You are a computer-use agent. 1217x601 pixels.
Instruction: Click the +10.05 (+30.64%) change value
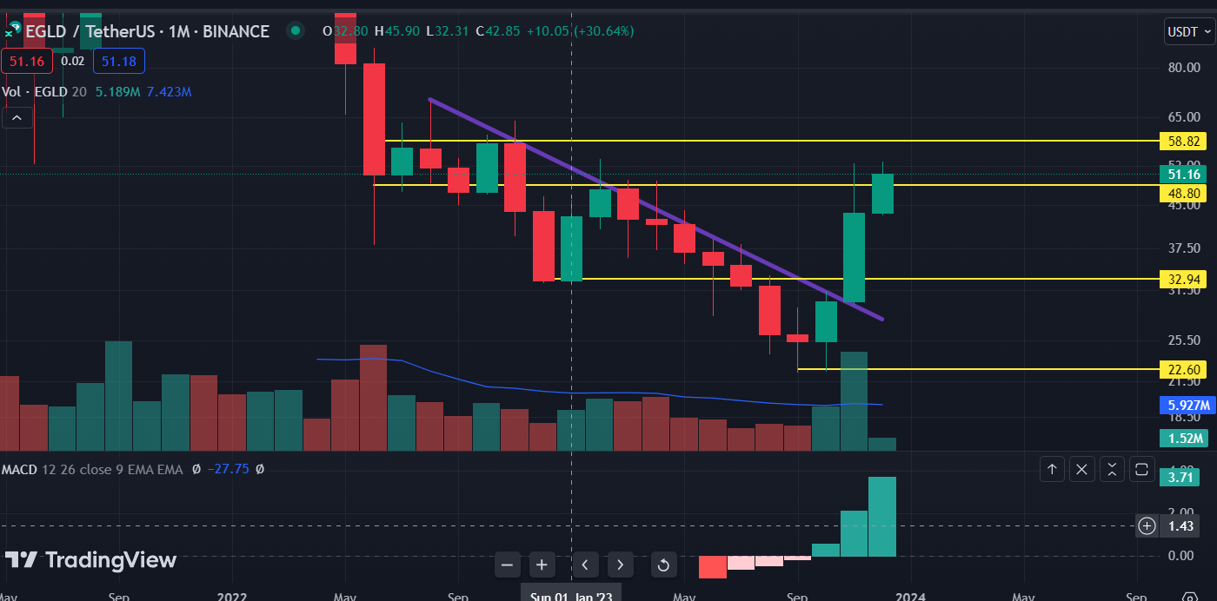[x=581, y=31]
